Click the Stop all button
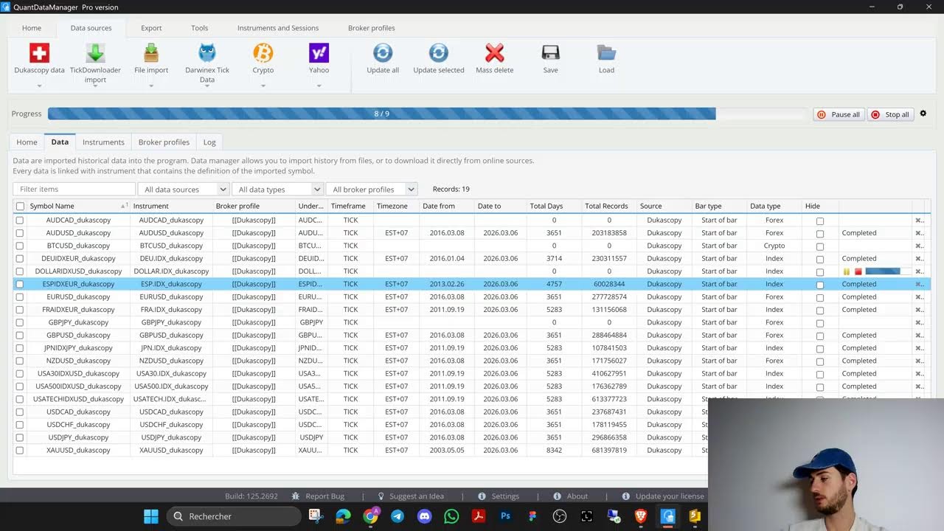 pos(890,114)
